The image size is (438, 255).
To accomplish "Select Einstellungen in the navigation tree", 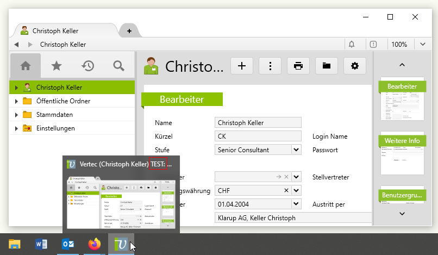I will (55, 128).
